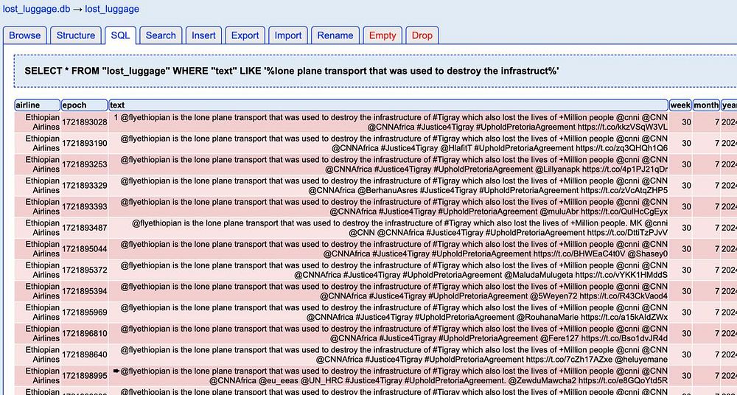This screenshot has height=395, width=737.
Task: Go to the Export tab
Action: pyautogui.click(x=245, y=35)
